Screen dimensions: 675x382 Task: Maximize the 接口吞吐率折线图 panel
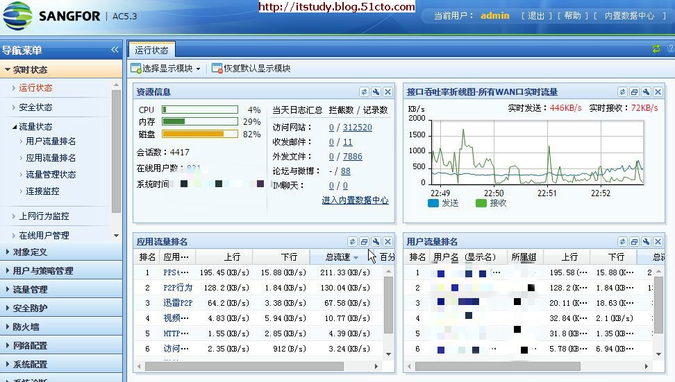[634, 92]
